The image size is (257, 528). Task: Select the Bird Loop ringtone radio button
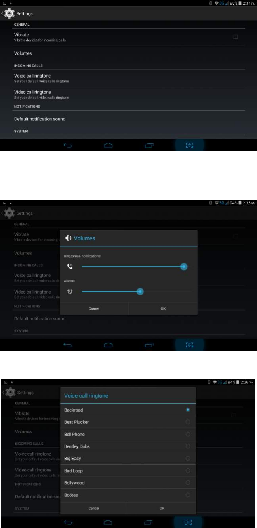188,471
